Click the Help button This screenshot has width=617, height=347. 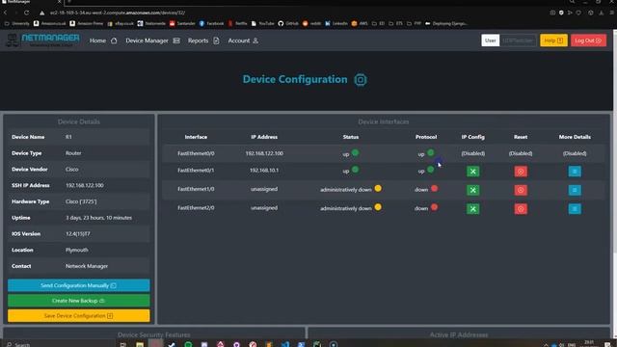point(553,40)
